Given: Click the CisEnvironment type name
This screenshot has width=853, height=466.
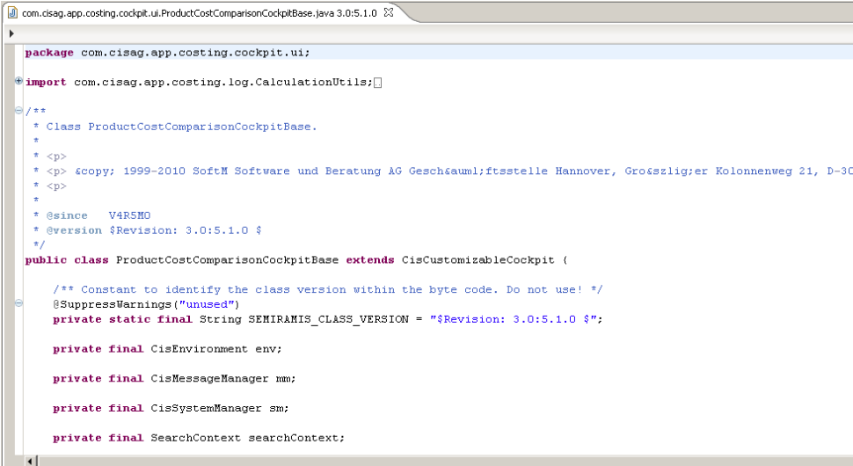Looking at the screenshot, I should coord(199,349).
